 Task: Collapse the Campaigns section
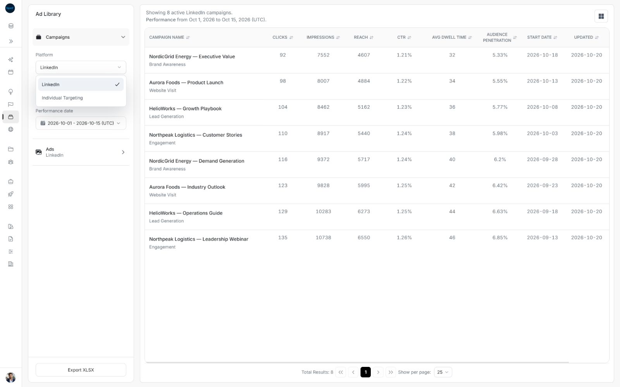point(81,37)
